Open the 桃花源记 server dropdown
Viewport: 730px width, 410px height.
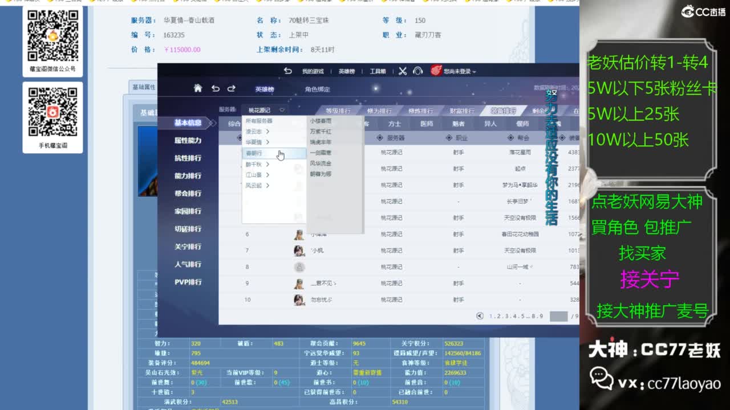pos(261,110)
